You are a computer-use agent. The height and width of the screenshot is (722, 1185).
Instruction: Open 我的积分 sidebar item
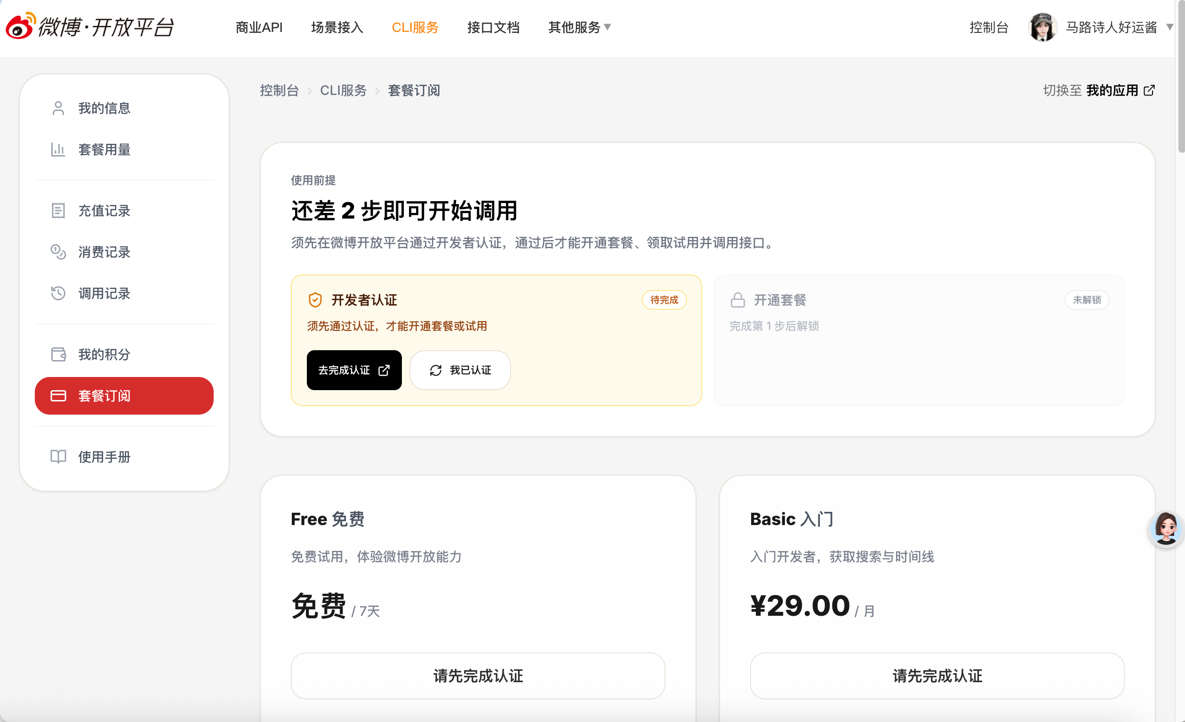[124, 354]
